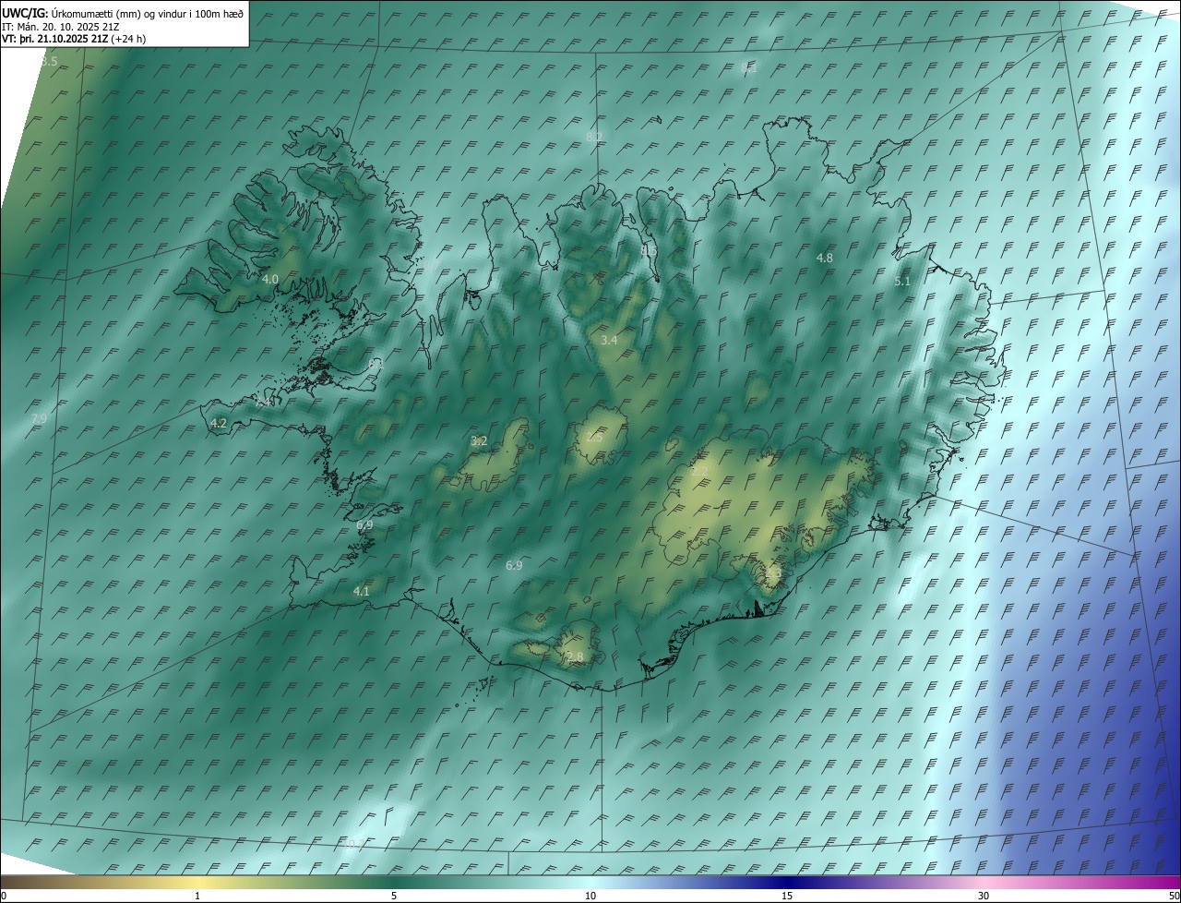Click the colorbar tick label 1
1181x903 pixels.
(197, 897)
